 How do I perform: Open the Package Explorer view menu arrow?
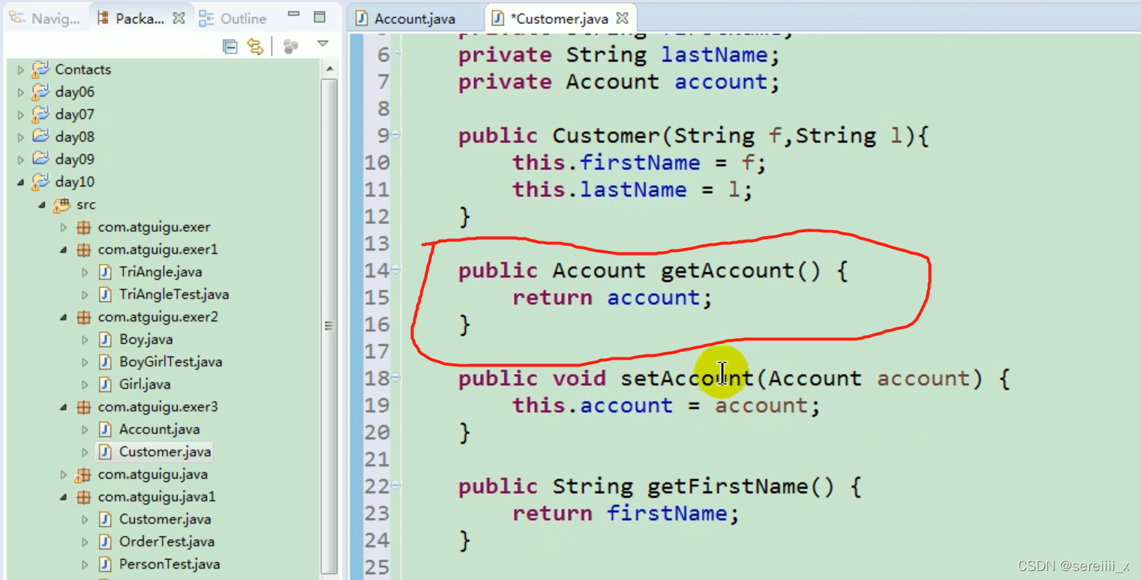[323, 45]
